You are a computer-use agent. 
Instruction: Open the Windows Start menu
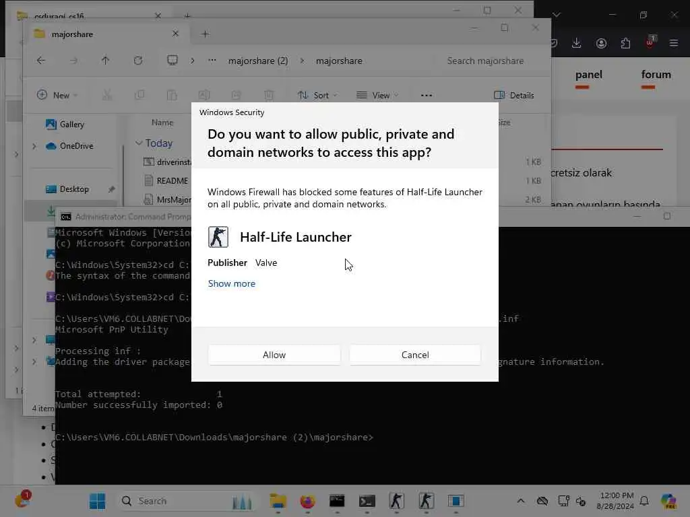tap(97, 501)
